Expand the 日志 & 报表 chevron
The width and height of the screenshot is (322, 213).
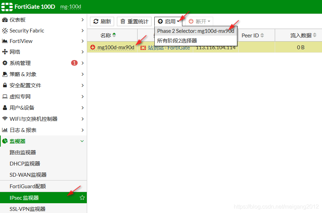point(83,130)
